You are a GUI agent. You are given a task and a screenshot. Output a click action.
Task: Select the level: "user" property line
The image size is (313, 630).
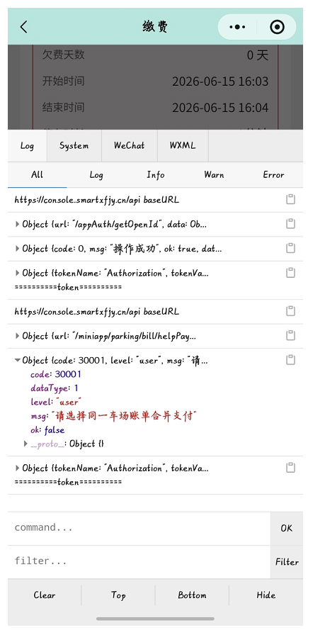coord(56,402)
